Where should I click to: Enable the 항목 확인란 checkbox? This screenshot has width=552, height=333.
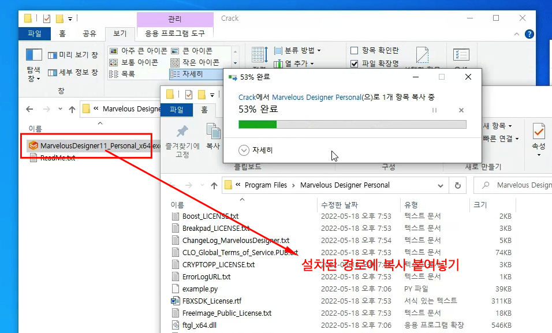coord(355,51)
